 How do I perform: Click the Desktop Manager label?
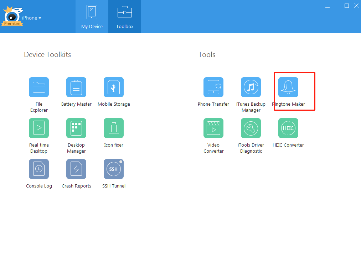click(x=76, y=148)
